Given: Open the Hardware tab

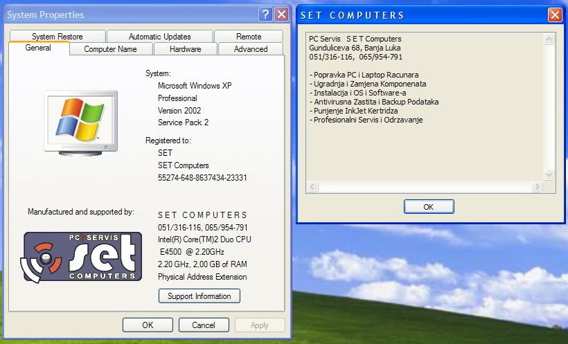Looking at the screenshot, I should click(x=185, y=49).
